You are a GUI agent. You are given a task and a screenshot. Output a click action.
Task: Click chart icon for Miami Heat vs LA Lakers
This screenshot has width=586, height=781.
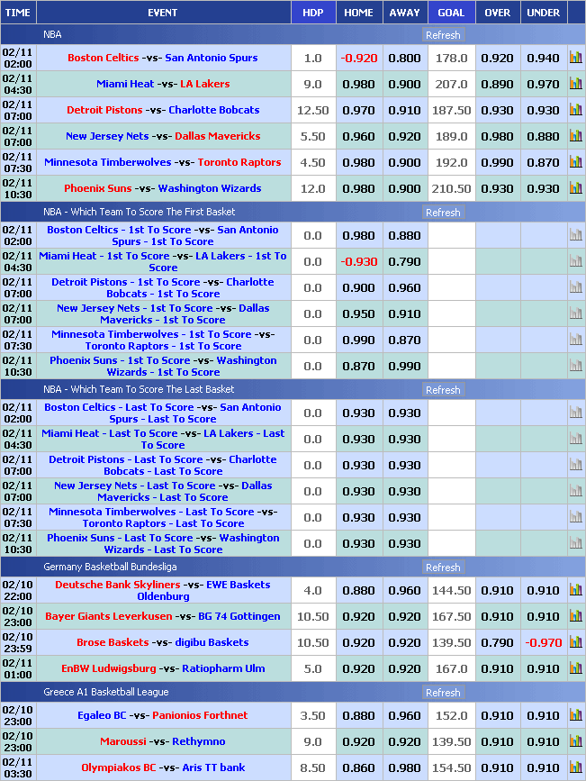[575, 84]
